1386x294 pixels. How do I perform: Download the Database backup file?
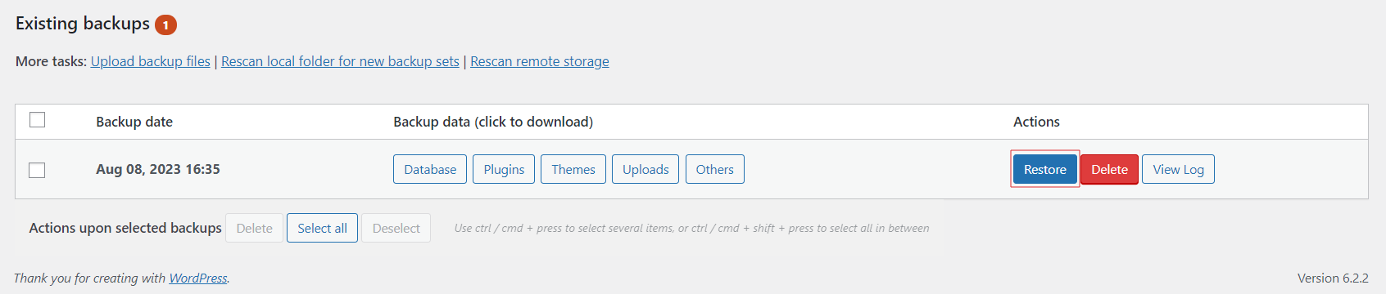pyautogui.click(x=430, y=169)
